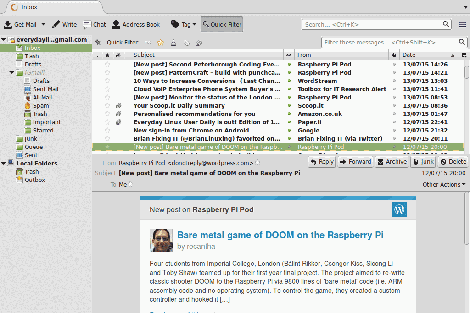Sort by Date column header
The image size is (470, 313).
point(429,55)
